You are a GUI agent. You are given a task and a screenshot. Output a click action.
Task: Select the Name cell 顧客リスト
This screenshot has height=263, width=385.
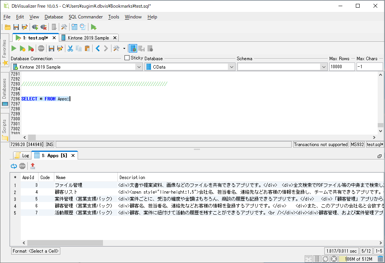coord(86,192)
